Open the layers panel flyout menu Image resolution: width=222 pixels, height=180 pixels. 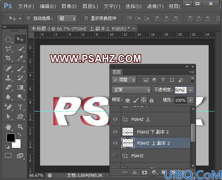point(192,72)
